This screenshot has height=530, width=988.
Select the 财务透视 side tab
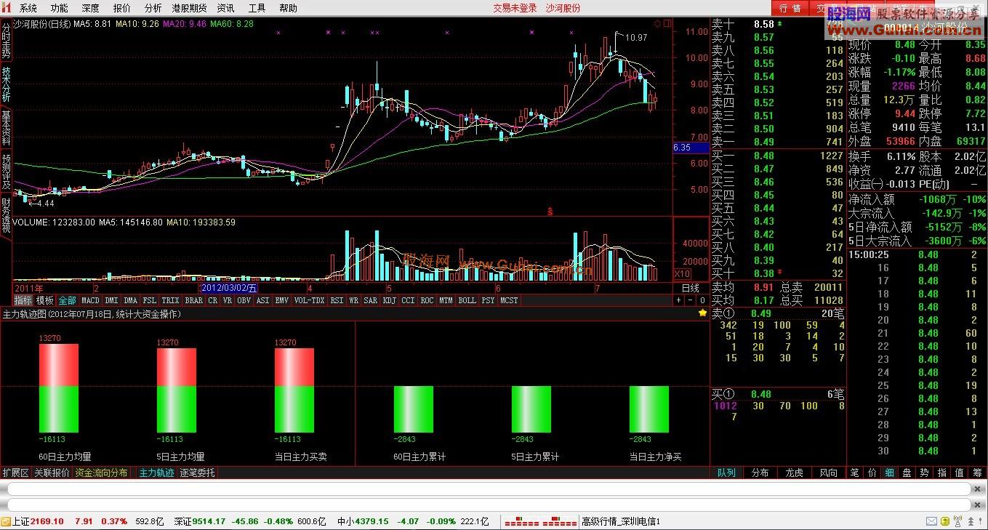click(x=6, y=214)
